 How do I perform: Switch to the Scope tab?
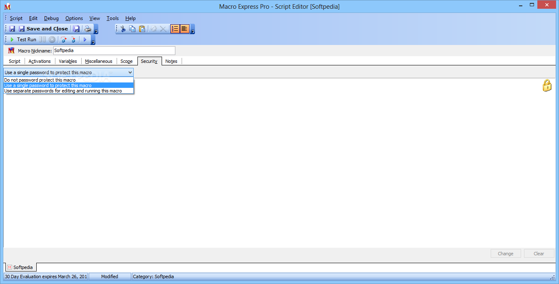[127, 61]
